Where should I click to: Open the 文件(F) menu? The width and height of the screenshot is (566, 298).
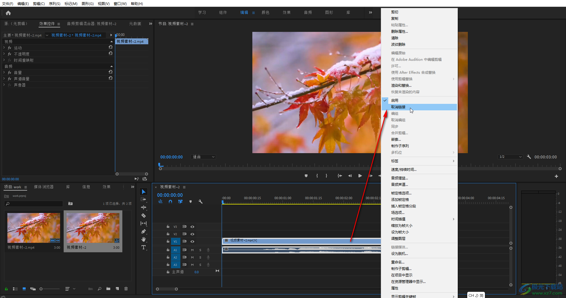pyautogui.click(x=8, y=4)
